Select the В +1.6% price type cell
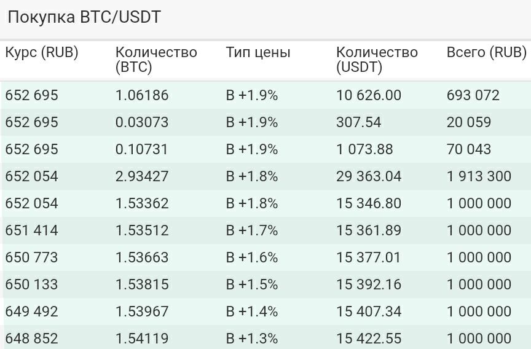This screenshot has width=531, height=349. tap(252, 257)
